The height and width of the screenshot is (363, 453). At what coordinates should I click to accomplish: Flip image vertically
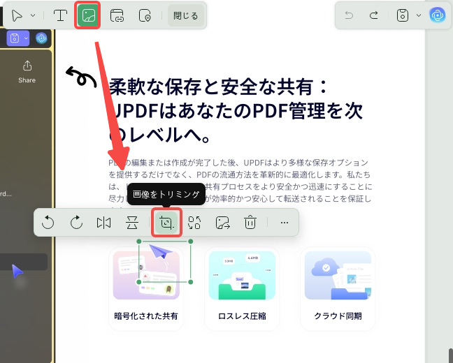132,223
